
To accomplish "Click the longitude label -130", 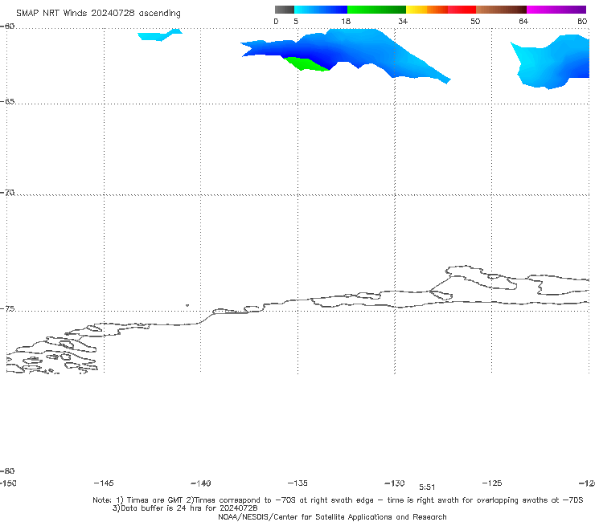I will [x=395, y=483].
